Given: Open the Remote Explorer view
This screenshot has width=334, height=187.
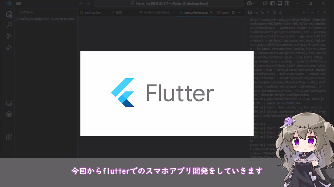Looking at the screenshot, I should (9, 103).
